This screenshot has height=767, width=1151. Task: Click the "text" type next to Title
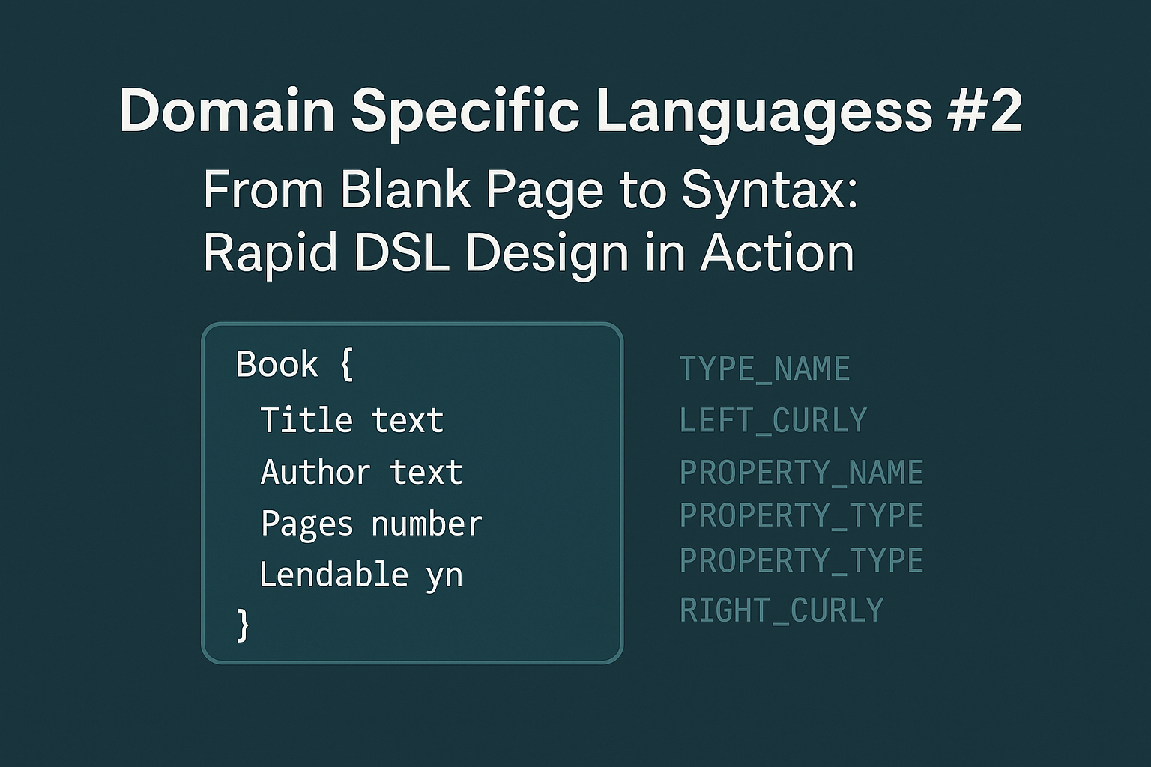[x=408, y=420]
